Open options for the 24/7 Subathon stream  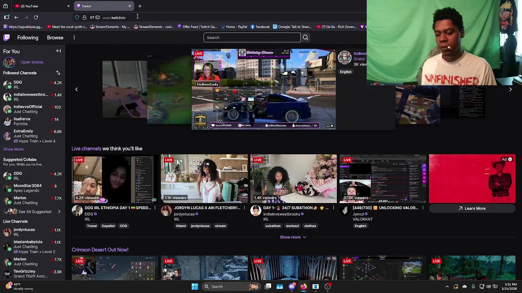coord(334,208)
